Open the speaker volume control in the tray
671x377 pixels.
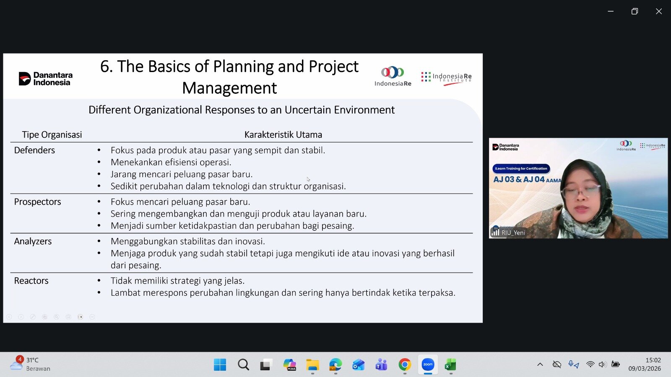click(603, 364)
